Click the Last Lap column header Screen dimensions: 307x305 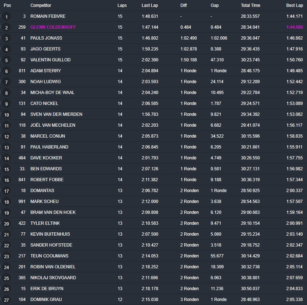(150, 5)
